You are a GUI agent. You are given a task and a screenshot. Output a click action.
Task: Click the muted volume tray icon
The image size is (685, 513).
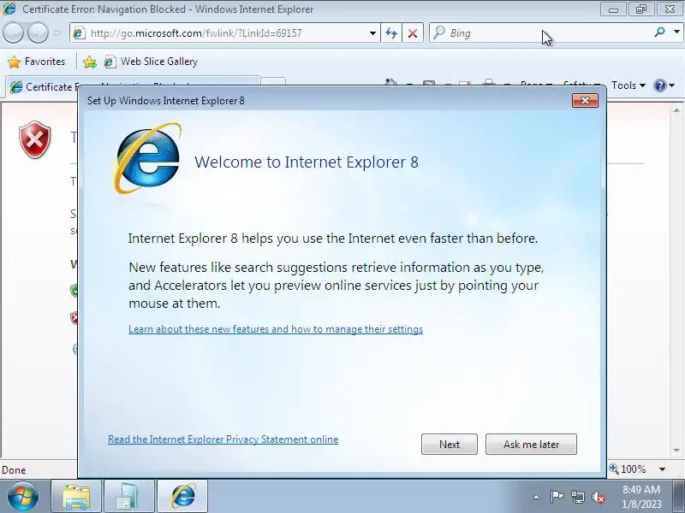(598, 497)
